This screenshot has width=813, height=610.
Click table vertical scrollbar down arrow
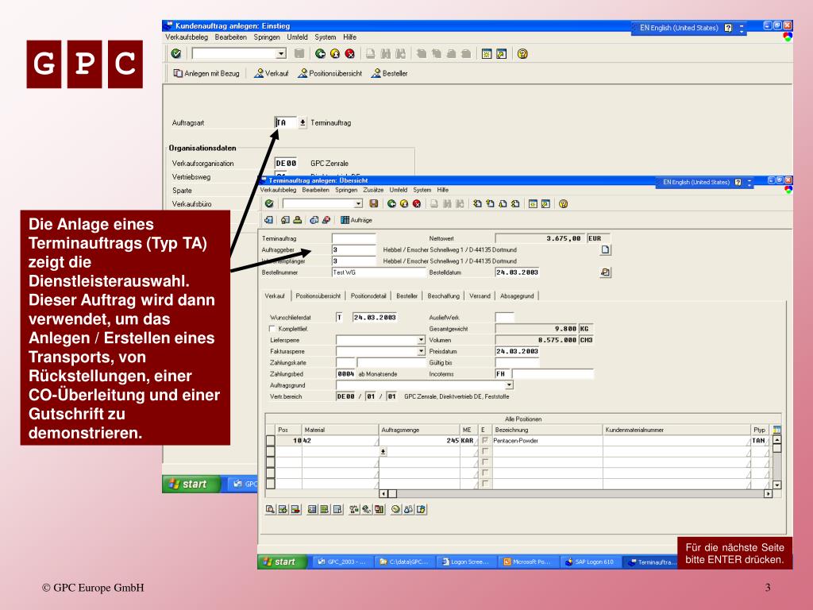(x=776, y=485)
